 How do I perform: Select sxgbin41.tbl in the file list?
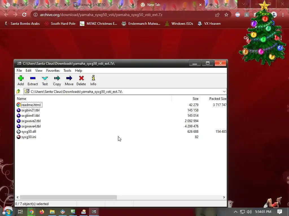pos(30,116)
